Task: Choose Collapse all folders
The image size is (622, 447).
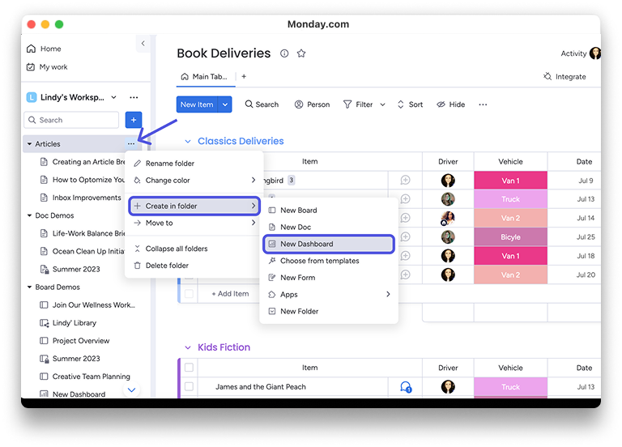Action: (x=194, y=249)
